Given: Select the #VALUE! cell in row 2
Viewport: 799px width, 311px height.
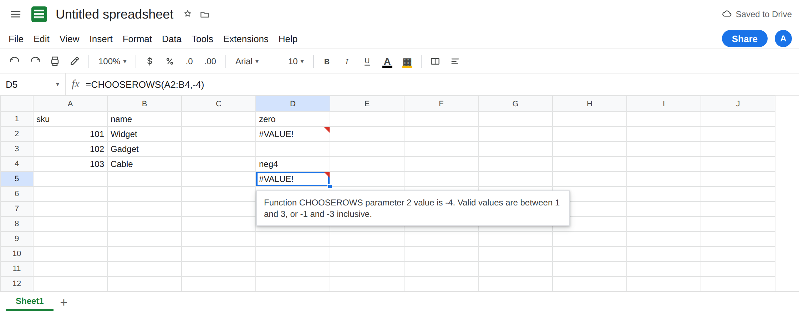Looking at the screenshot, I should coord(293,134).
